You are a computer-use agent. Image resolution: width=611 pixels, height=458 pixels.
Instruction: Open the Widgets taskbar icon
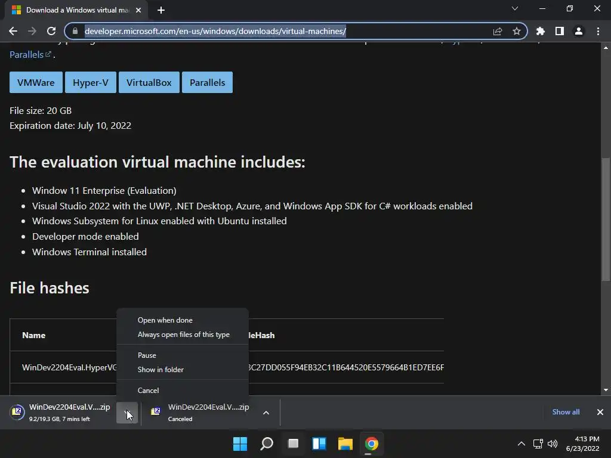(319, 444)
